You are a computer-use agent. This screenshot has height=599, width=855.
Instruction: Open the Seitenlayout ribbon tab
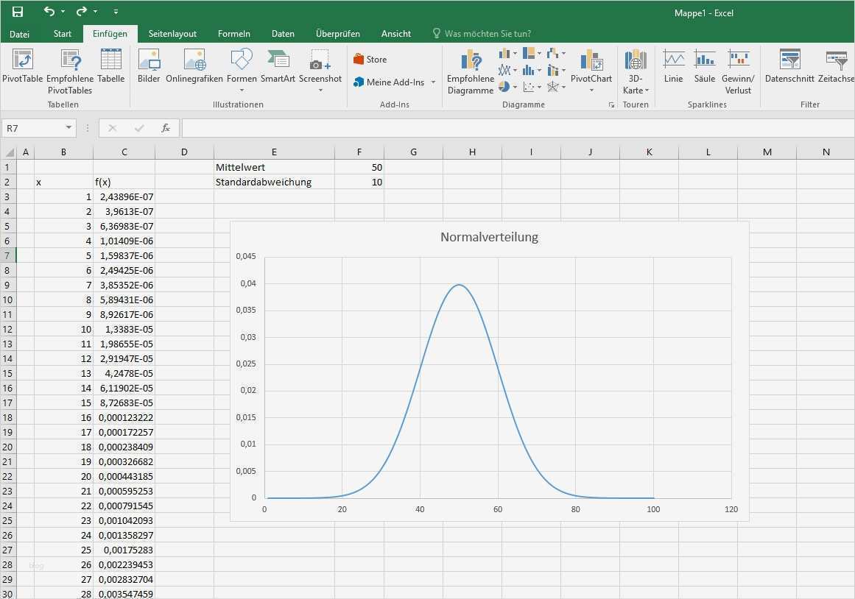point(172,34)
